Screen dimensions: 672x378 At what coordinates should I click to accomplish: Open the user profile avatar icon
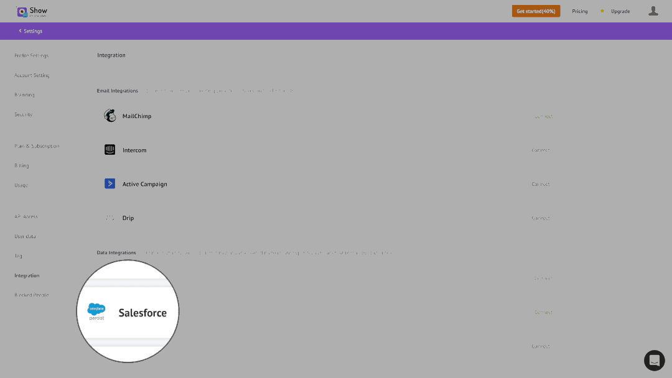tap(653, 11)
